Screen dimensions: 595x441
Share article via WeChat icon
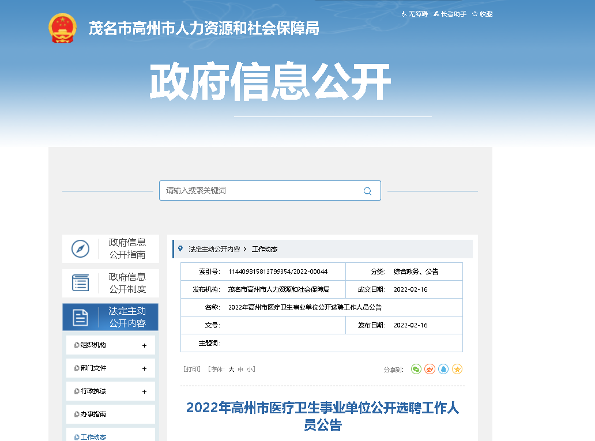click(x=416, y=369)
